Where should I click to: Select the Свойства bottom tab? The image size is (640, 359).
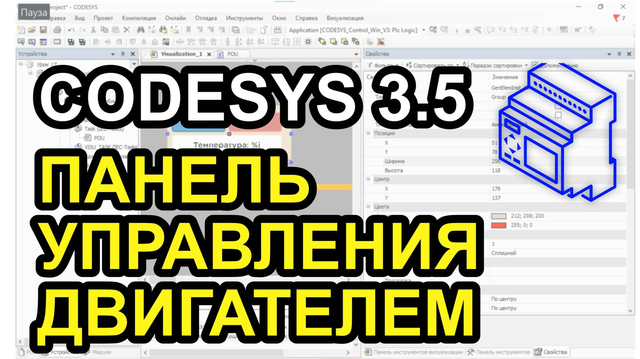point(551,352)
